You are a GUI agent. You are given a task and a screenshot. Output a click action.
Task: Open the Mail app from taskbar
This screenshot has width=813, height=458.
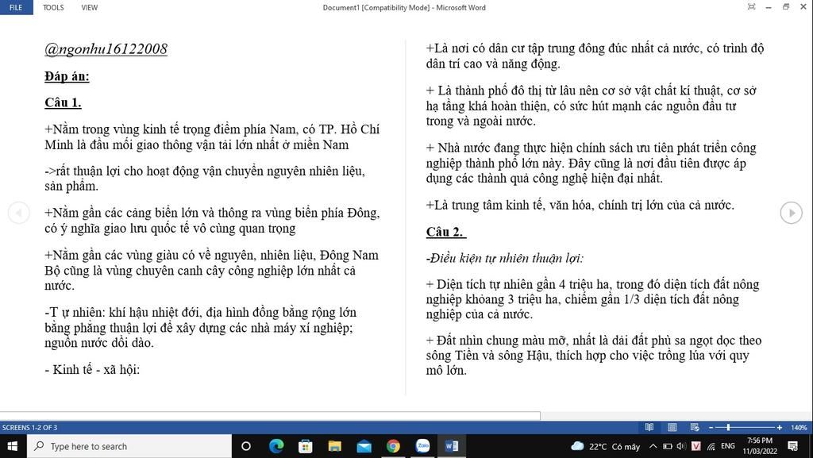[364, 446]
